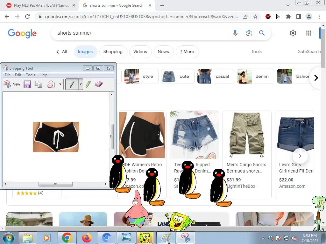
Task: Click the browser back arrow
Action: coord(7,17)
